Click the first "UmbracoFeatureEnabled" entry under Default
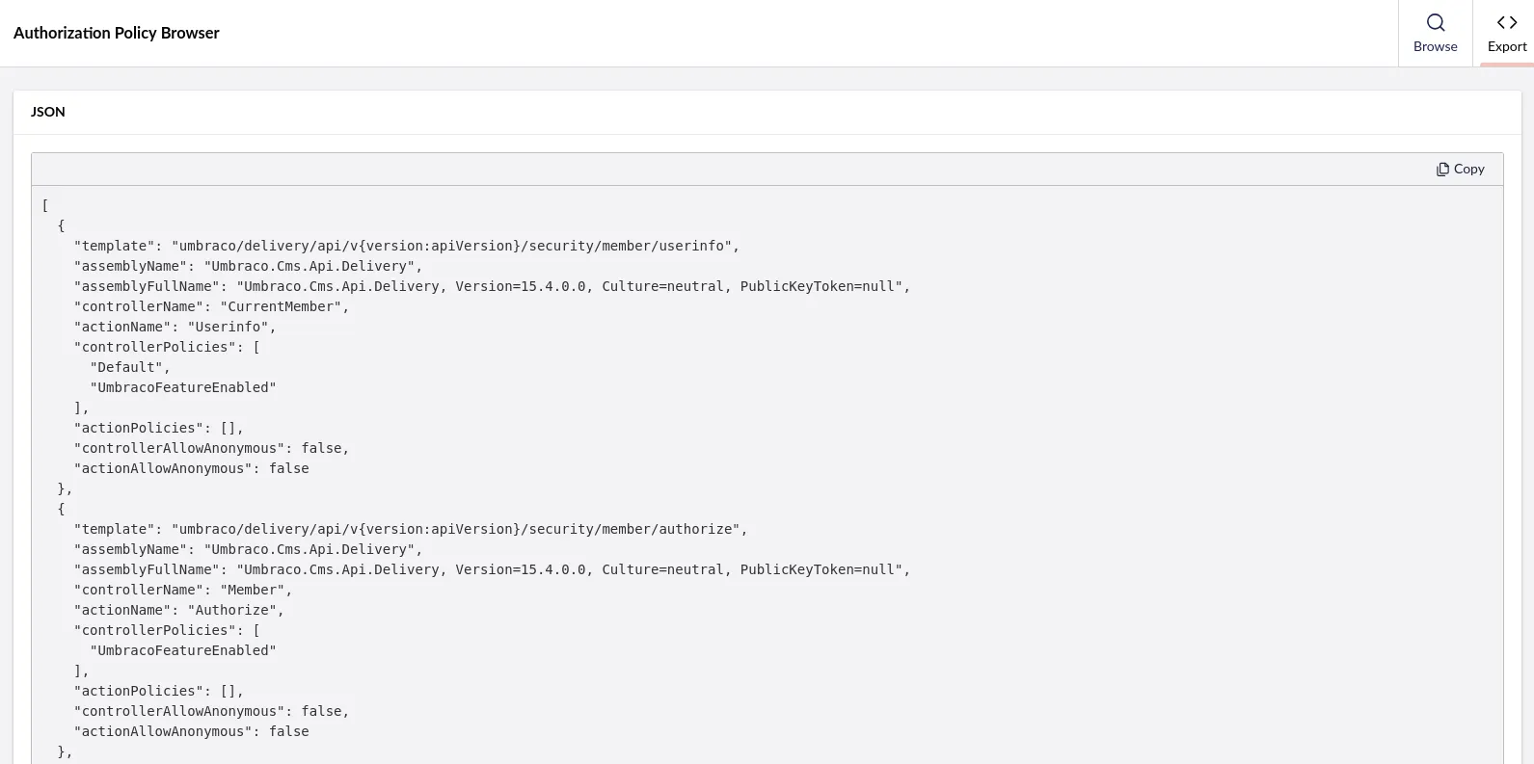The width and height of the screenshot is (1534, 764). click(183, 387)
